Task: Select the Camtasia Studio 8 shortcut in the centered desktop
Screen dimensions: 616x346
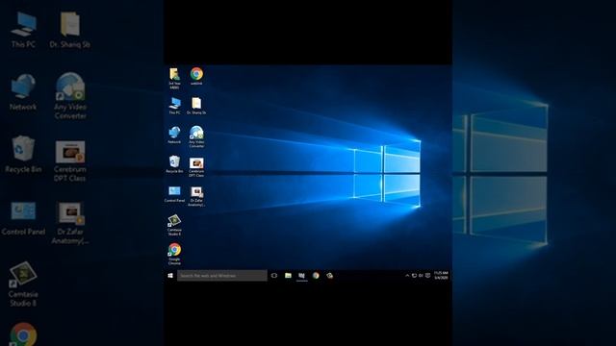Action: click(x=174, y=225)
